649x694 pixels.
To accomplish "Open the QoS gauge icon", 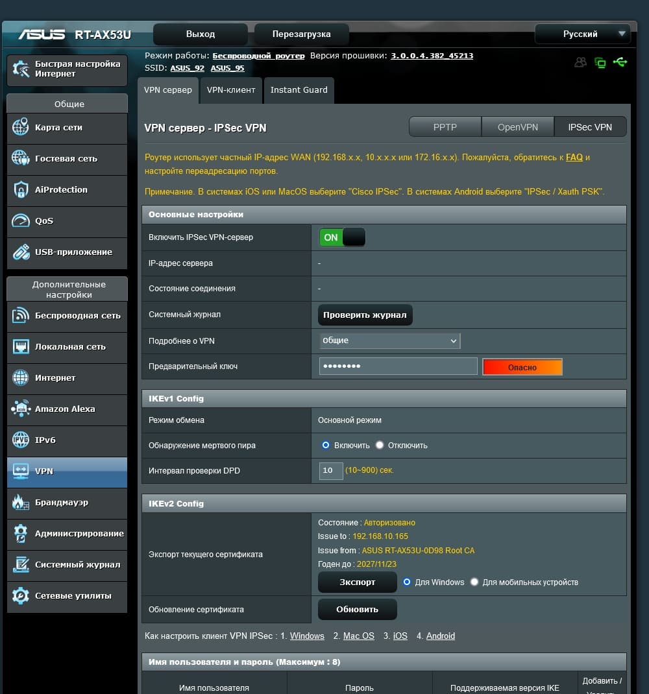I will pos(20,221).
